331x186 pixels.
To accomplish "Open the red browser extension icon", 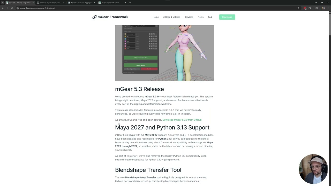I will pyautogui.click(x=305, y=8).
